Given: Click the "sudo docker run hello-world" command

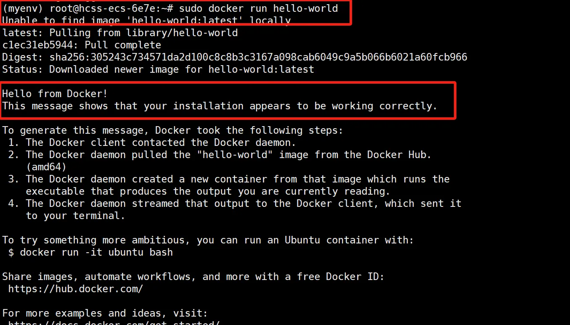Looking at the screenshot, I should pyautogui.click(x=258, y=8).
